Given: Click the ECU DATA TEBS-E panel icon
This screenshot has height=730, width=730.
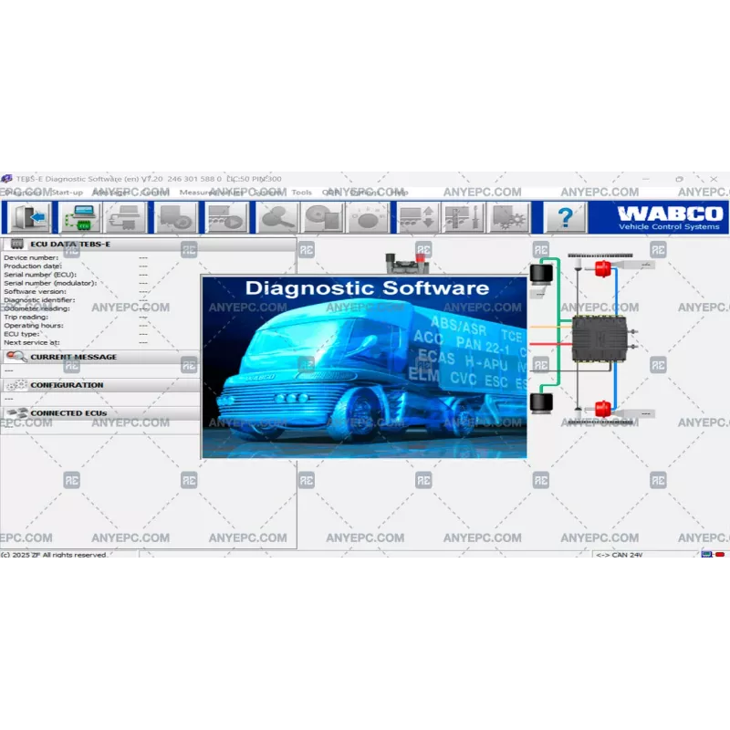Looking at the screenshot, I should pos(18,245).
